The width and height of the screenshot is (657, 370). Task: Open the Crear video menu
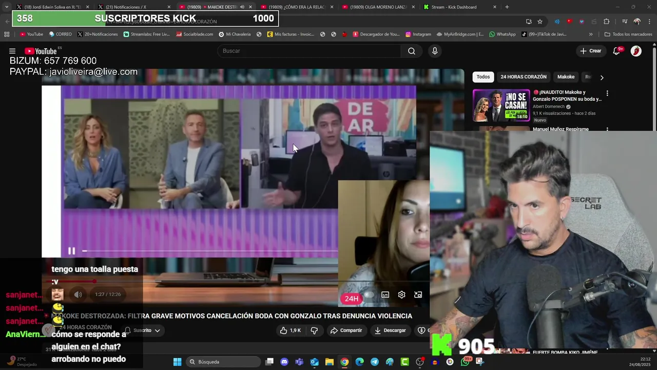click(x=590, y=51)
